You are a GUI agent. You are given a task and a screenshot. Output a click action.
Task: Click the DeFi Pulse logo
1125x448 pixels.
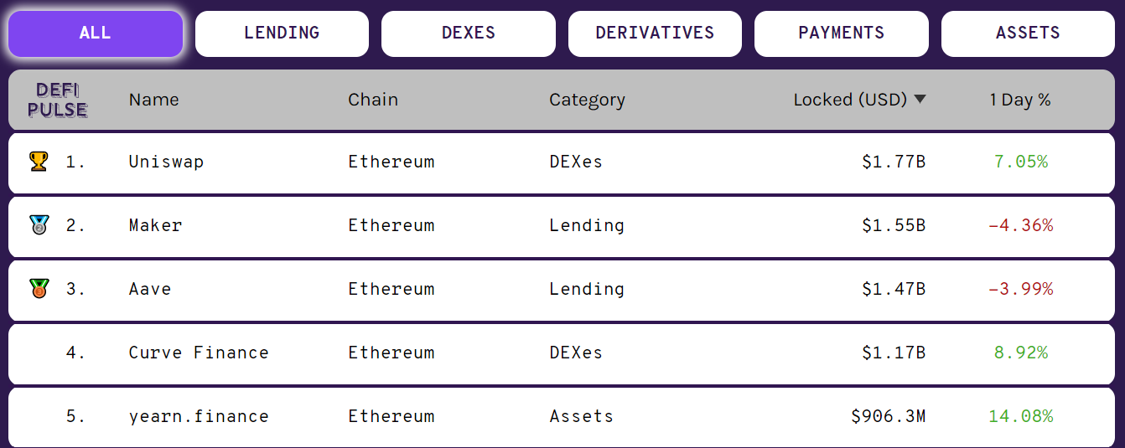click(x=57, y=100)
